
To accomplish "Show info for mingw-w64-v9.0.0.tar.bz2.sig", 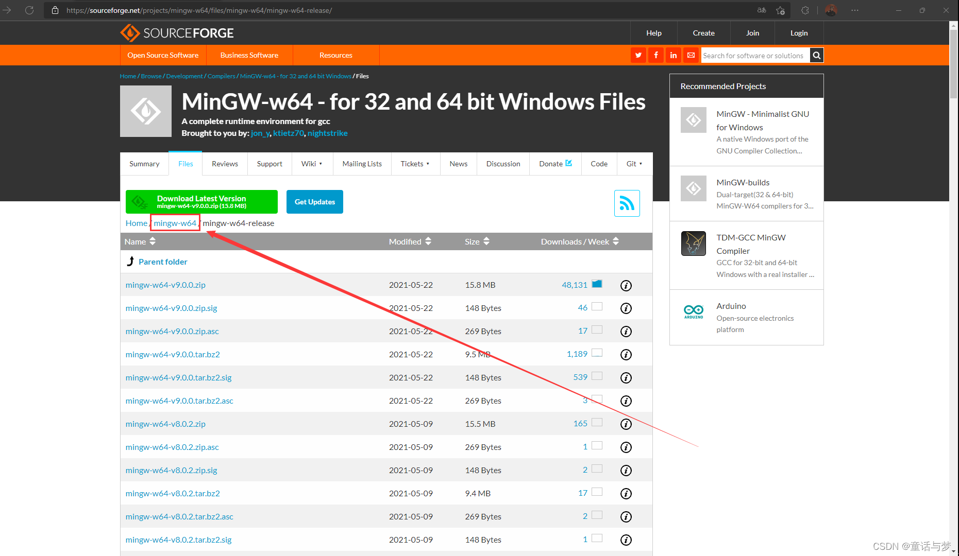I will coord(626,378).
